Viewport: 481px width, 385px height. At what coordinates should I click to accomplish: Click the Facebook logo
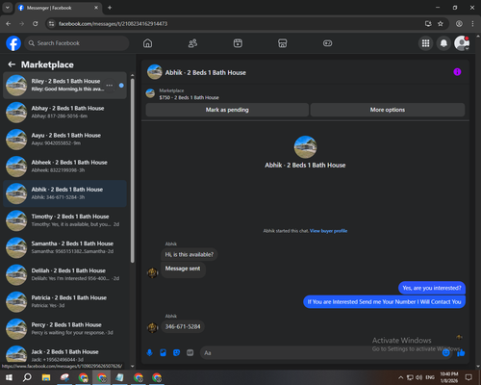[13, 43]
